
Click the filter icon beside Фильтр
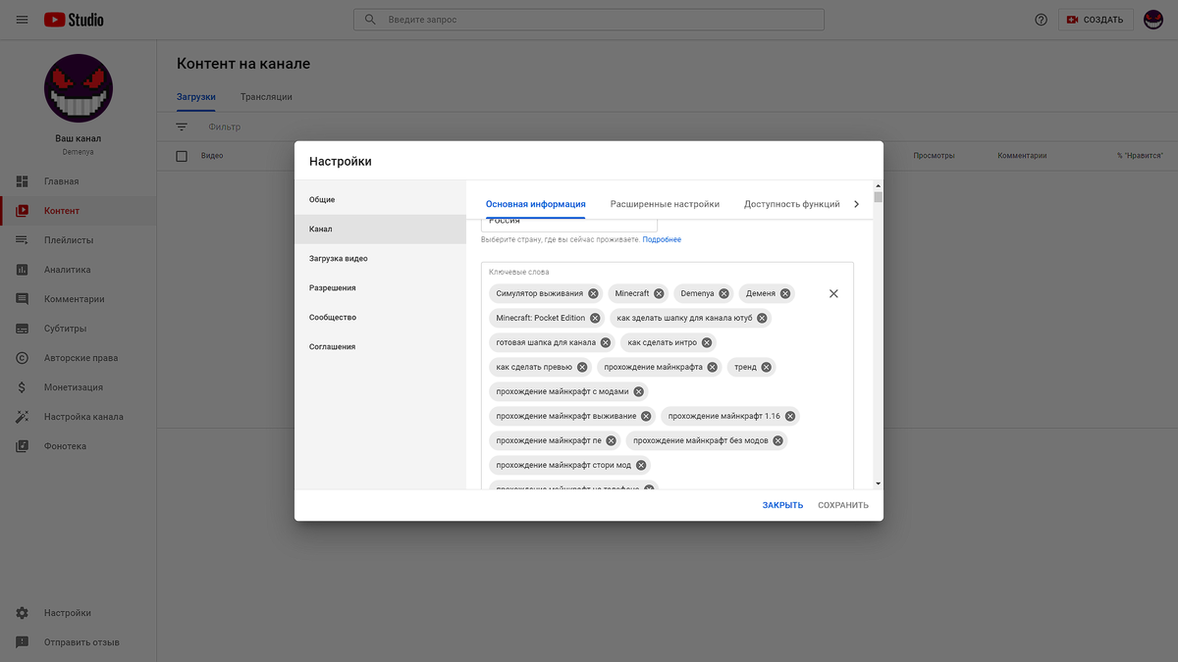(182, 127)
